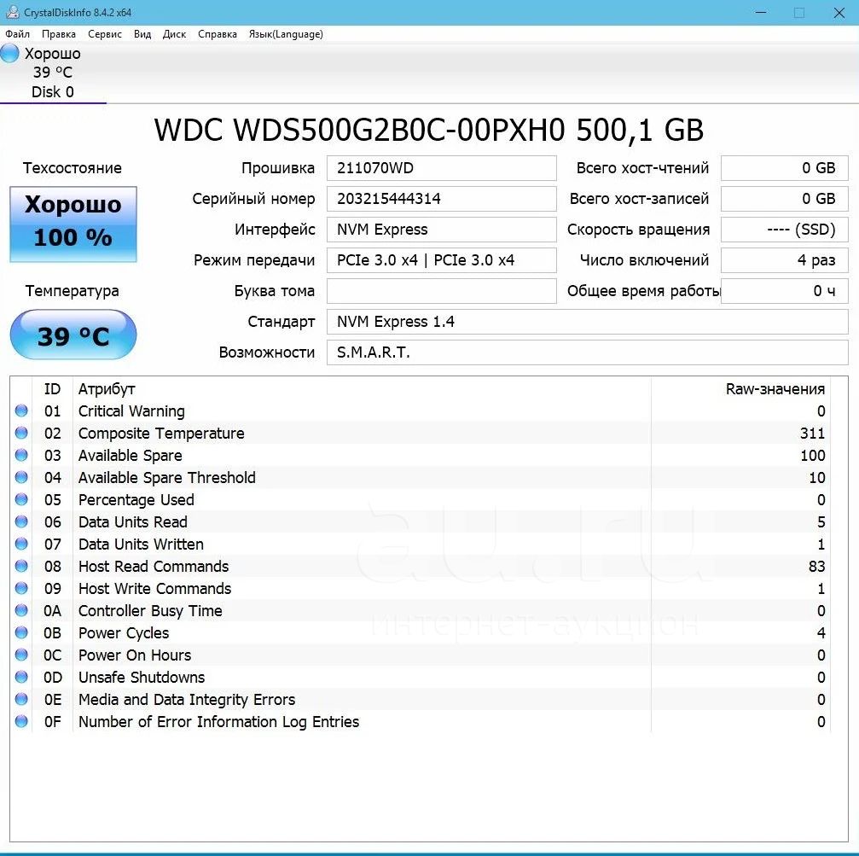The width and height of the screenshot is (859, 856).
Task: Open the Вид menu
Action: 142,34
